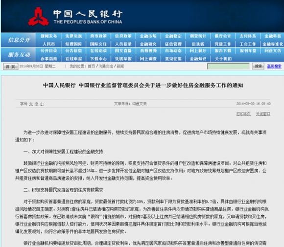Go to the 人民币 section
Screen dimensions: 284x247
(49, 44)
